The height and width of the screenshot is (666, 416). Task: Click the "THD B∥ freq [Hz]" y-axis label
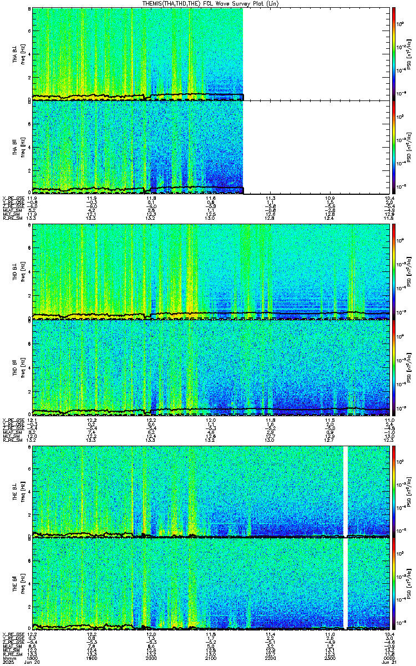18,367
